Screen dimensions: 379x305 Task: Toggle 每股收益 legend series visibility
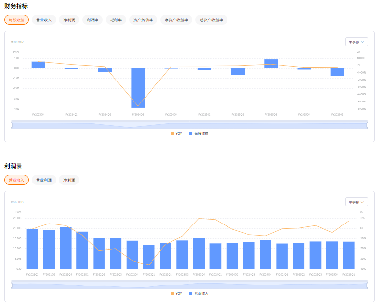199,133
